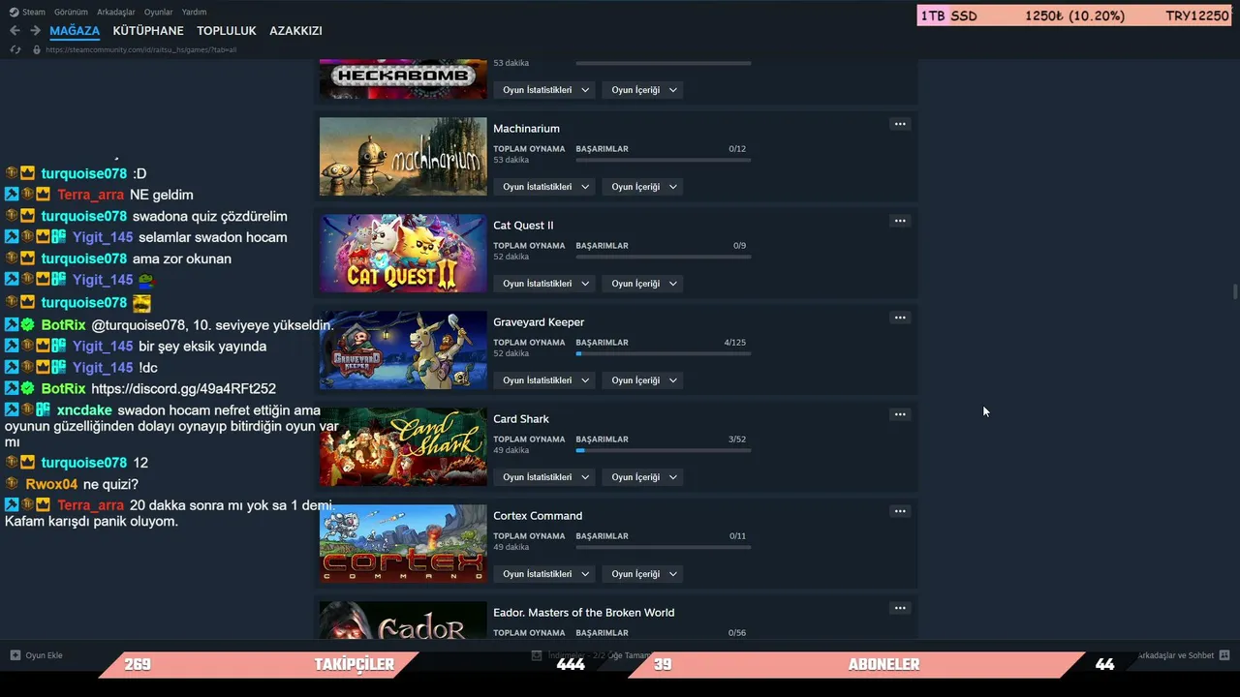Open the friends chat icon at bottom right
The image size is (1240, 697).
(x=1224, y=655)
